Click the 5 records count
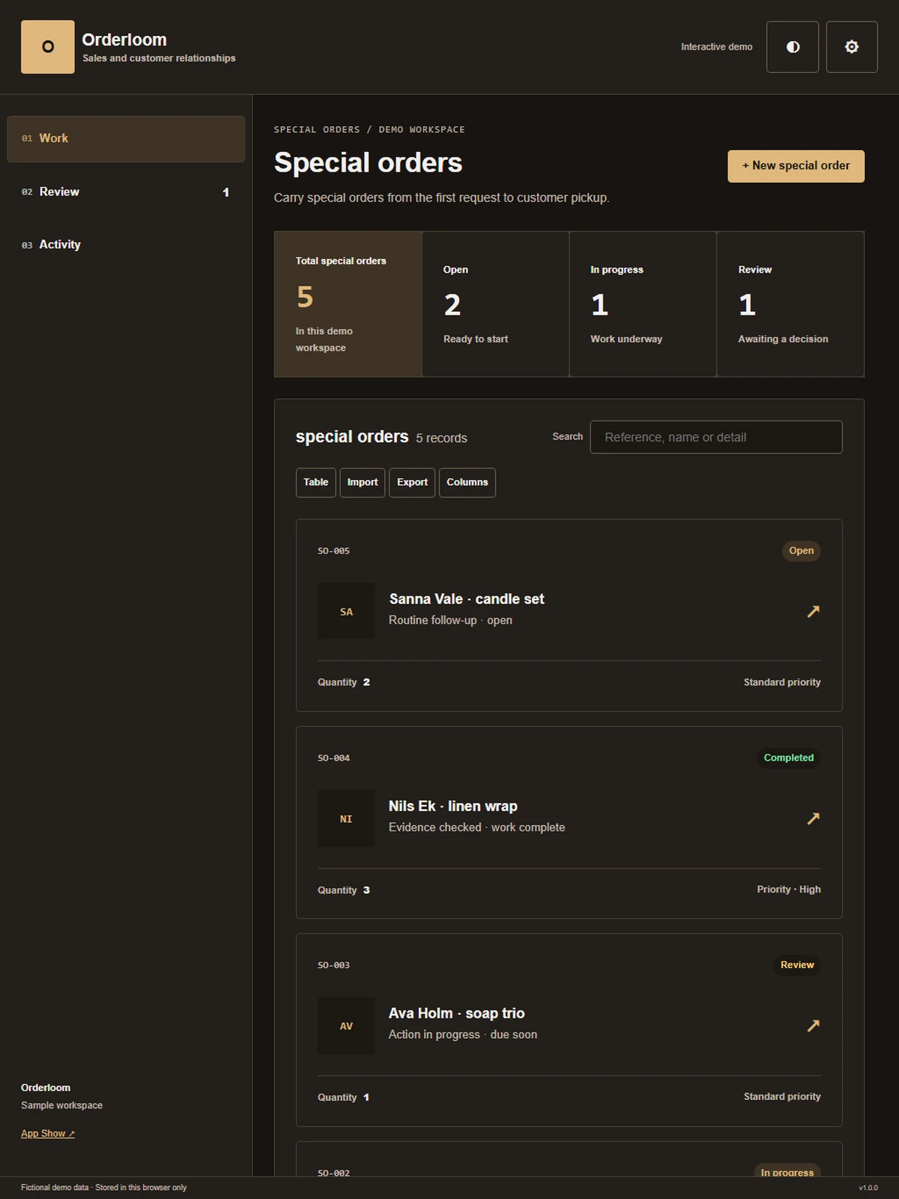This screenshot has width=899, height=1199. point(441,438)
